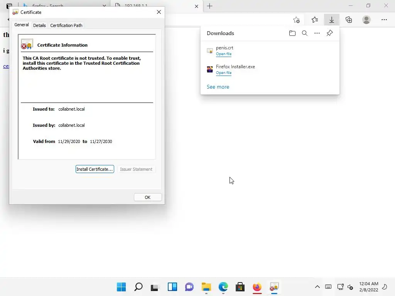Click the valid-from date 11/29/2020

69,141
